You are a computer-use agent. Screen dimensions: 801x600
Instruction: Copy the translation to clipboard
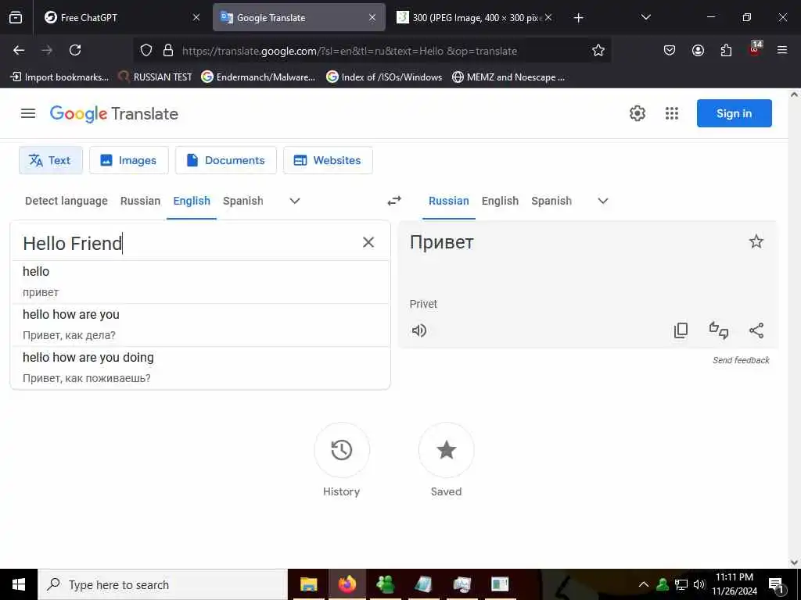click(681, 330)
